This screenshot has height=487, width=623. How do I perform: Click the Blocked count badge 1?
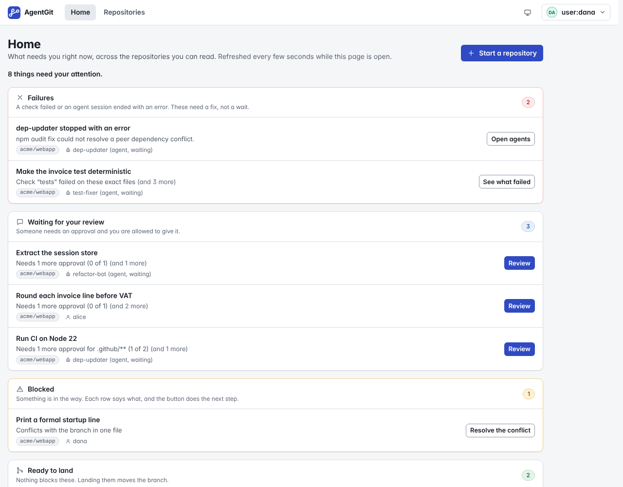pos(529,394)
